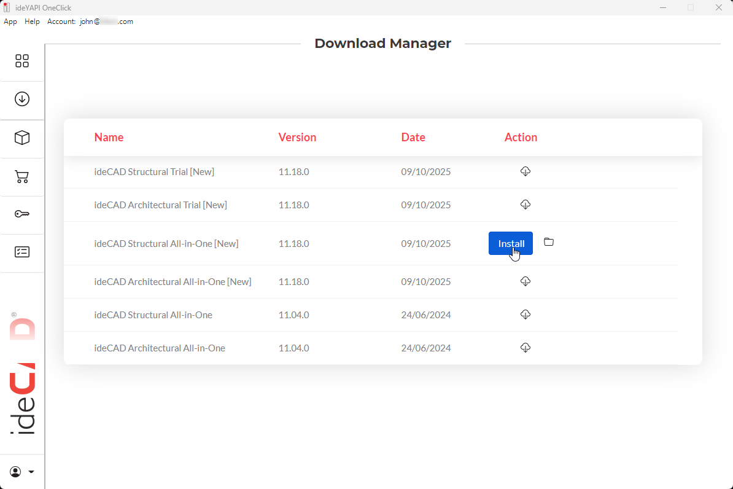Open the license key sidebar icon
Image resolution: width=733 pixels, height=489 pixels.
click(x=22, y=214)
